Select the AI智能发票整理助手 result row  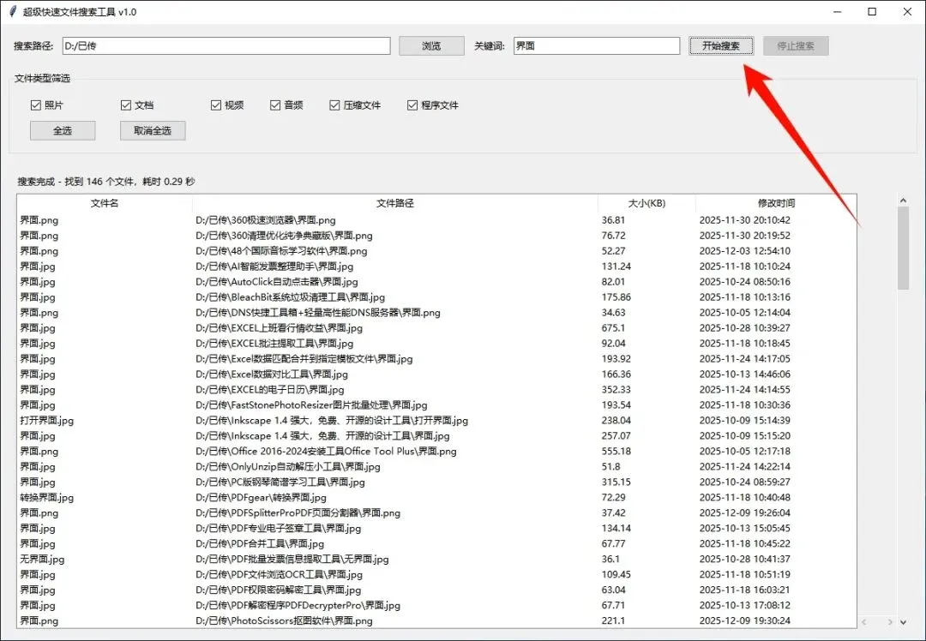click(437, 267)
